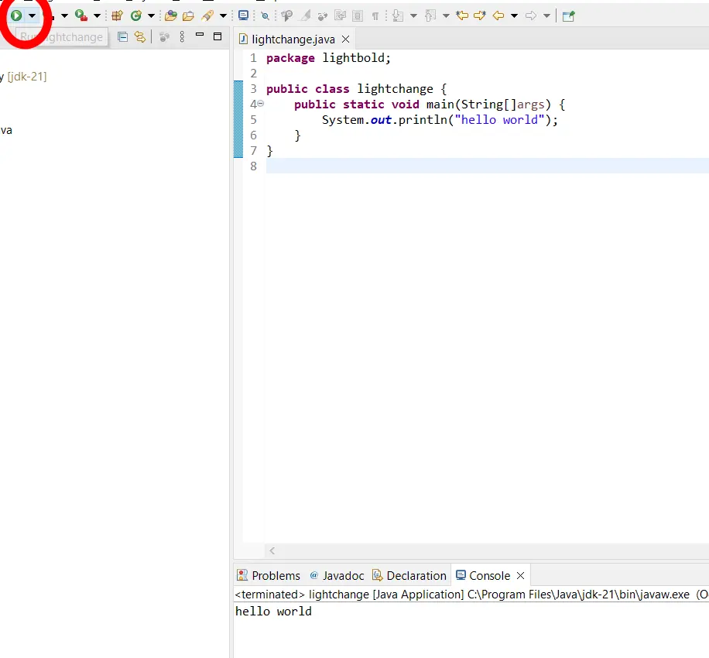Collapse All in the Package Explorer

point(122,36)
